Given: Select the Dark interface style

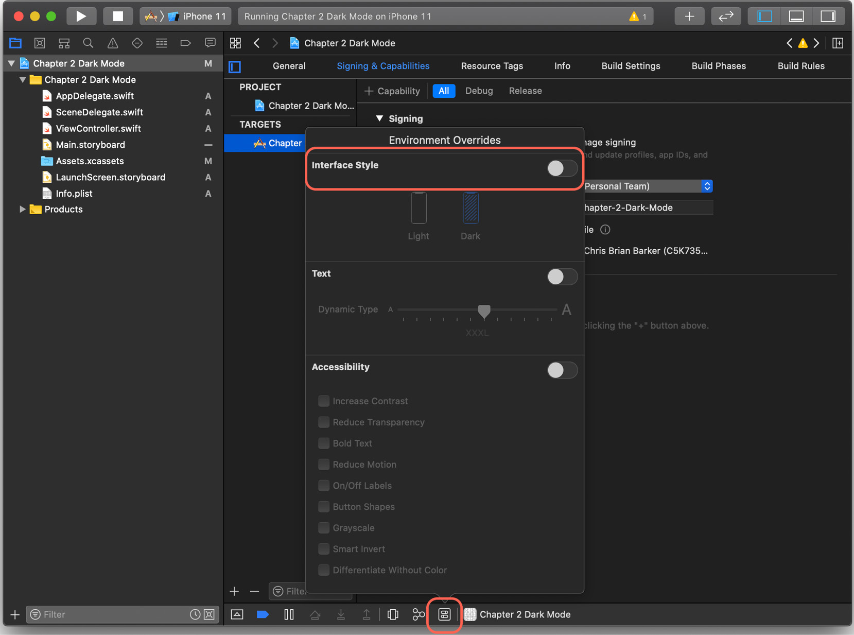Looking at the screenshot, I should click(470, 216).
